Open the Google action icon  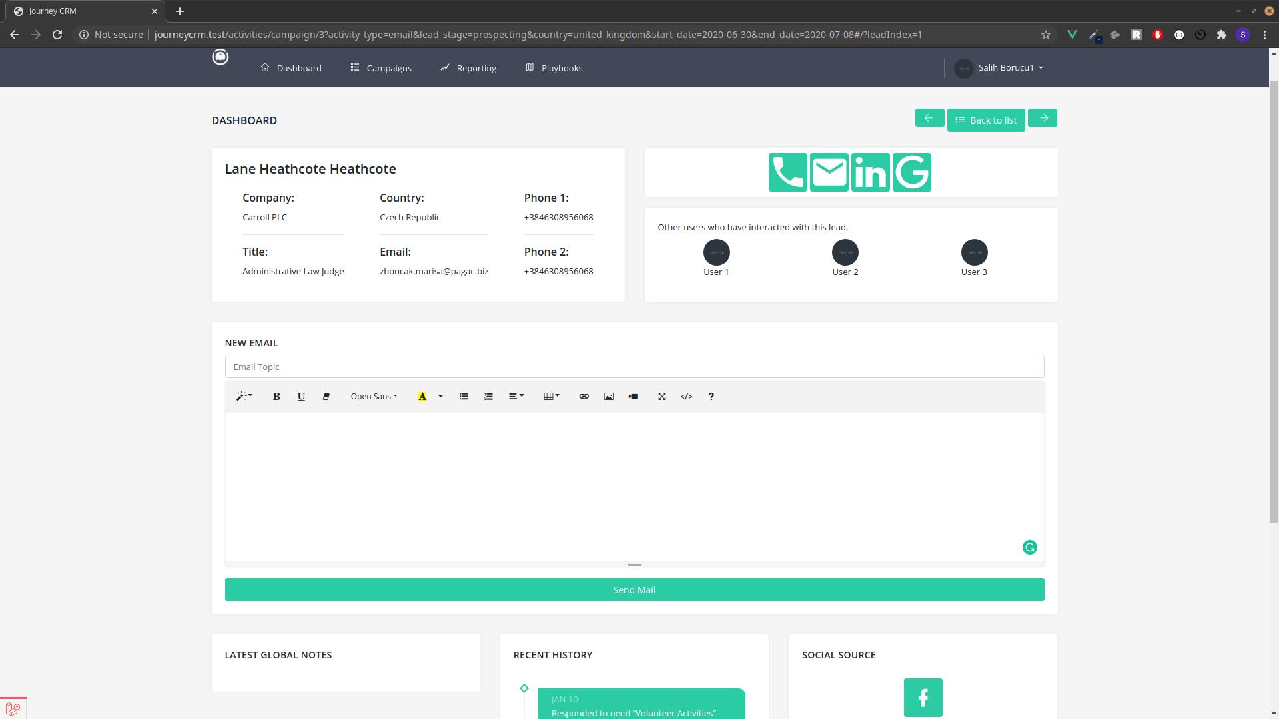(x=911, y=172)
